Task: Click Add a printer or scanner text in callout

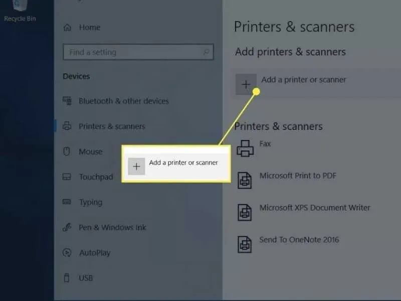Action: 183,163
